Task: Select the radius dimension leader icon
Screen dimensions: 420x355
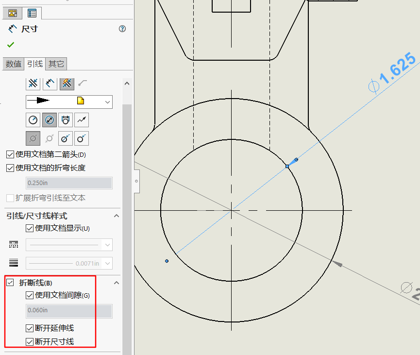Action: (33, 119)
